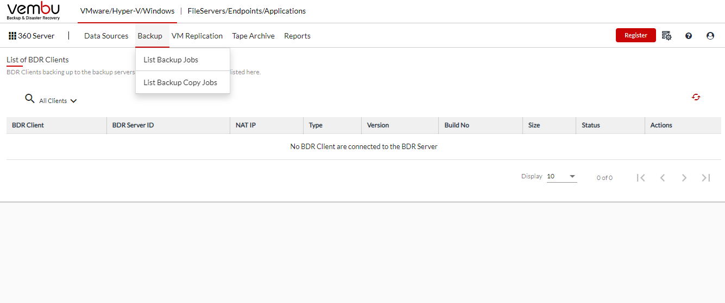This screenshot has width=725, height=303.
Task: Select the FileServers/Endpoints/Applications tab
Action: [247, 11]
